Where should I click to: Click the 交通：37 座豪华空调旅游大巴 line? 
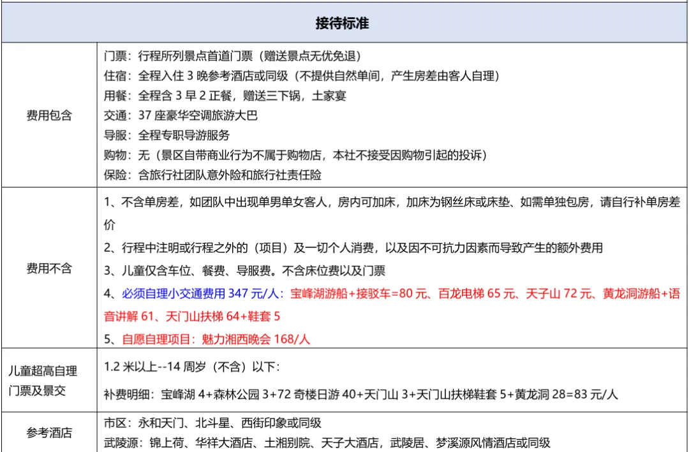point(181,115)
